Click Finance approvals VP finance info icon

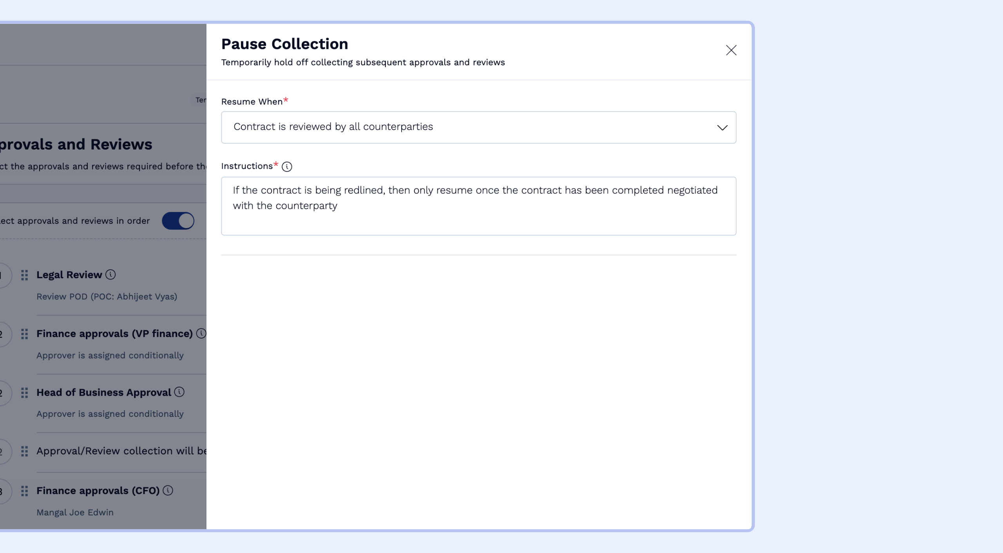(201, 333)
